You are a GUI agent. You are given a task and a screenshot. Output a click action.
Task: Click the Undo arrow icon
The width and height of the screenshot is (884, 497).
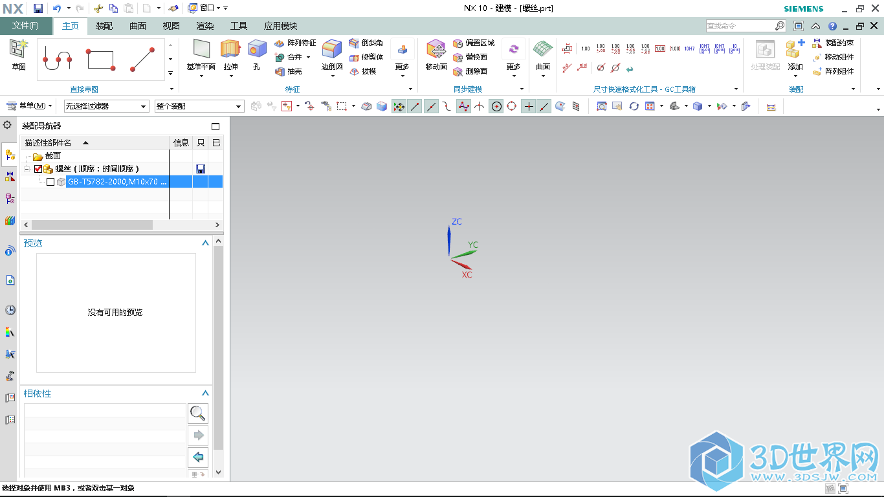point(57,8)
